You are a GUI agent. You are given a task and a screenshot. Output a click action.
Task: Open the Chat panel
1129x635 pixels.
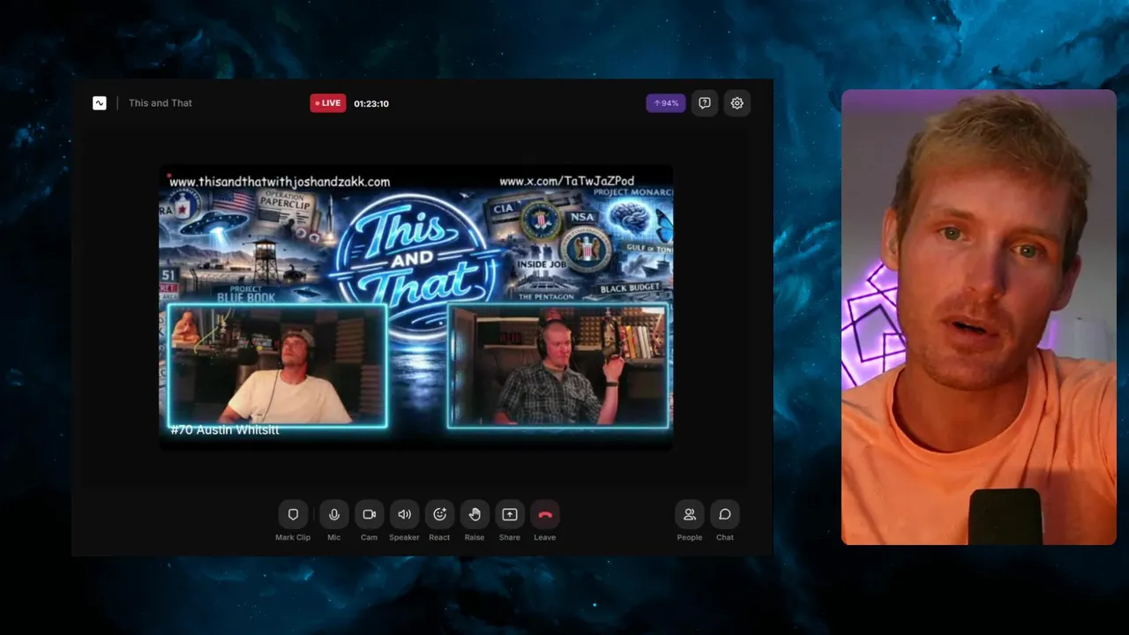[725, 515]
